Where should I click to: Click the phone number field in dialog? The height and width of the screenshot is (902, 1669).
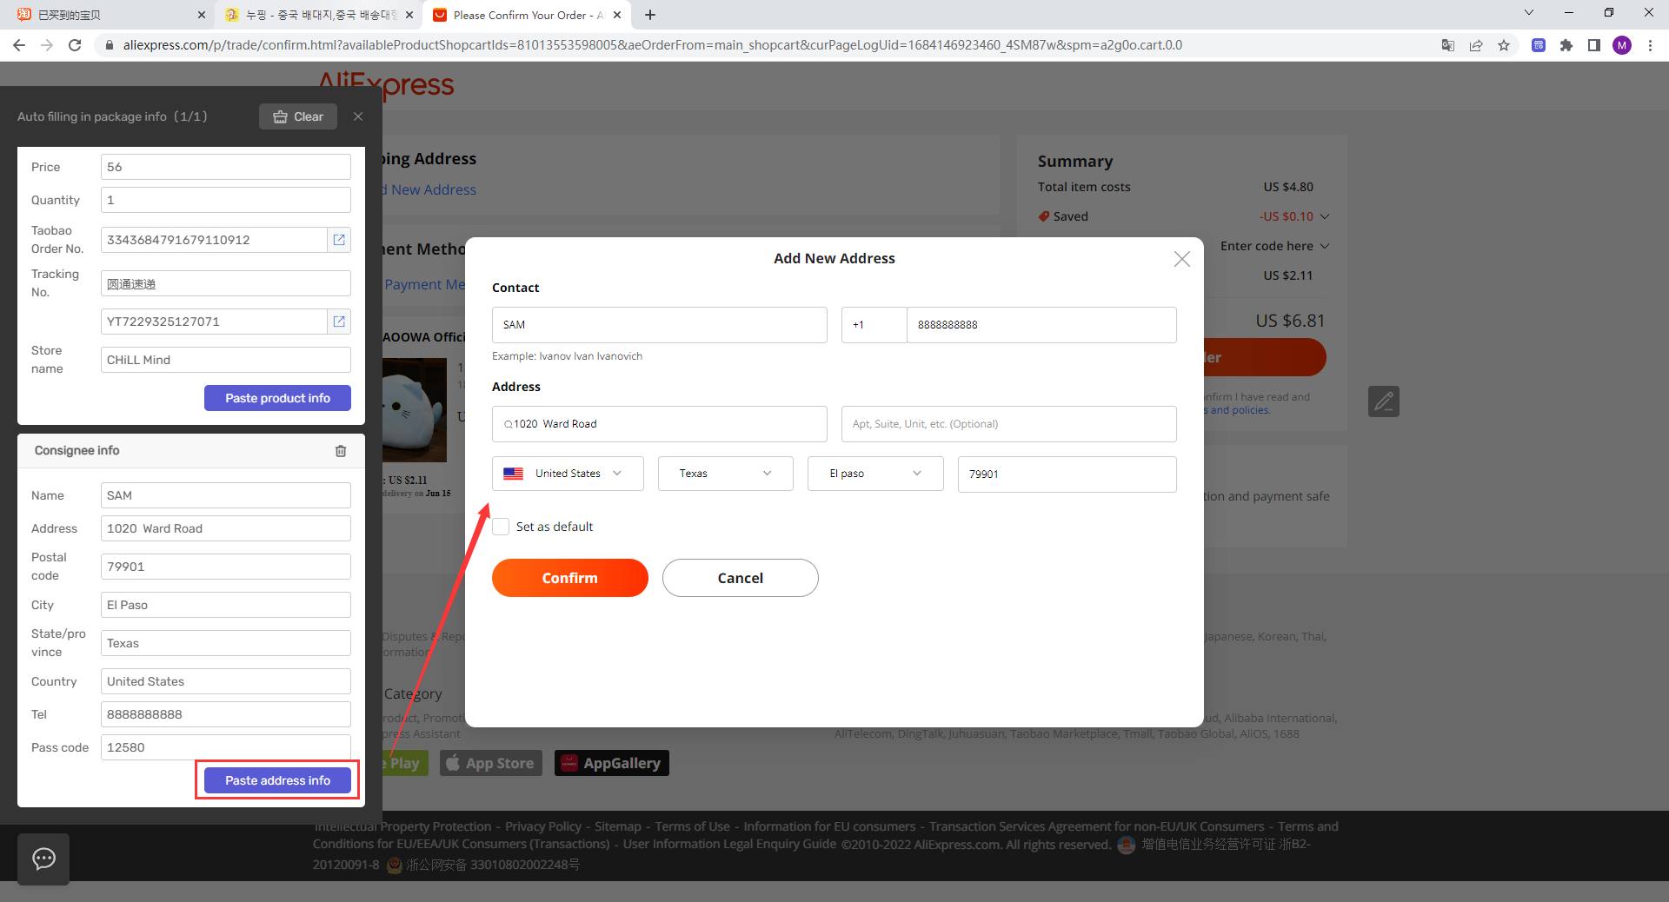(1041, 325)
